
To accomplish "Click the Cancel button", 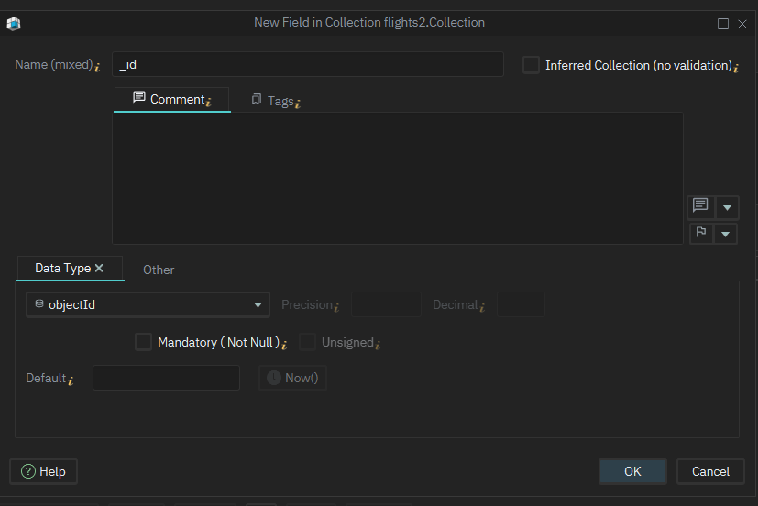I will pyautogui.click(x=710, y=471).
